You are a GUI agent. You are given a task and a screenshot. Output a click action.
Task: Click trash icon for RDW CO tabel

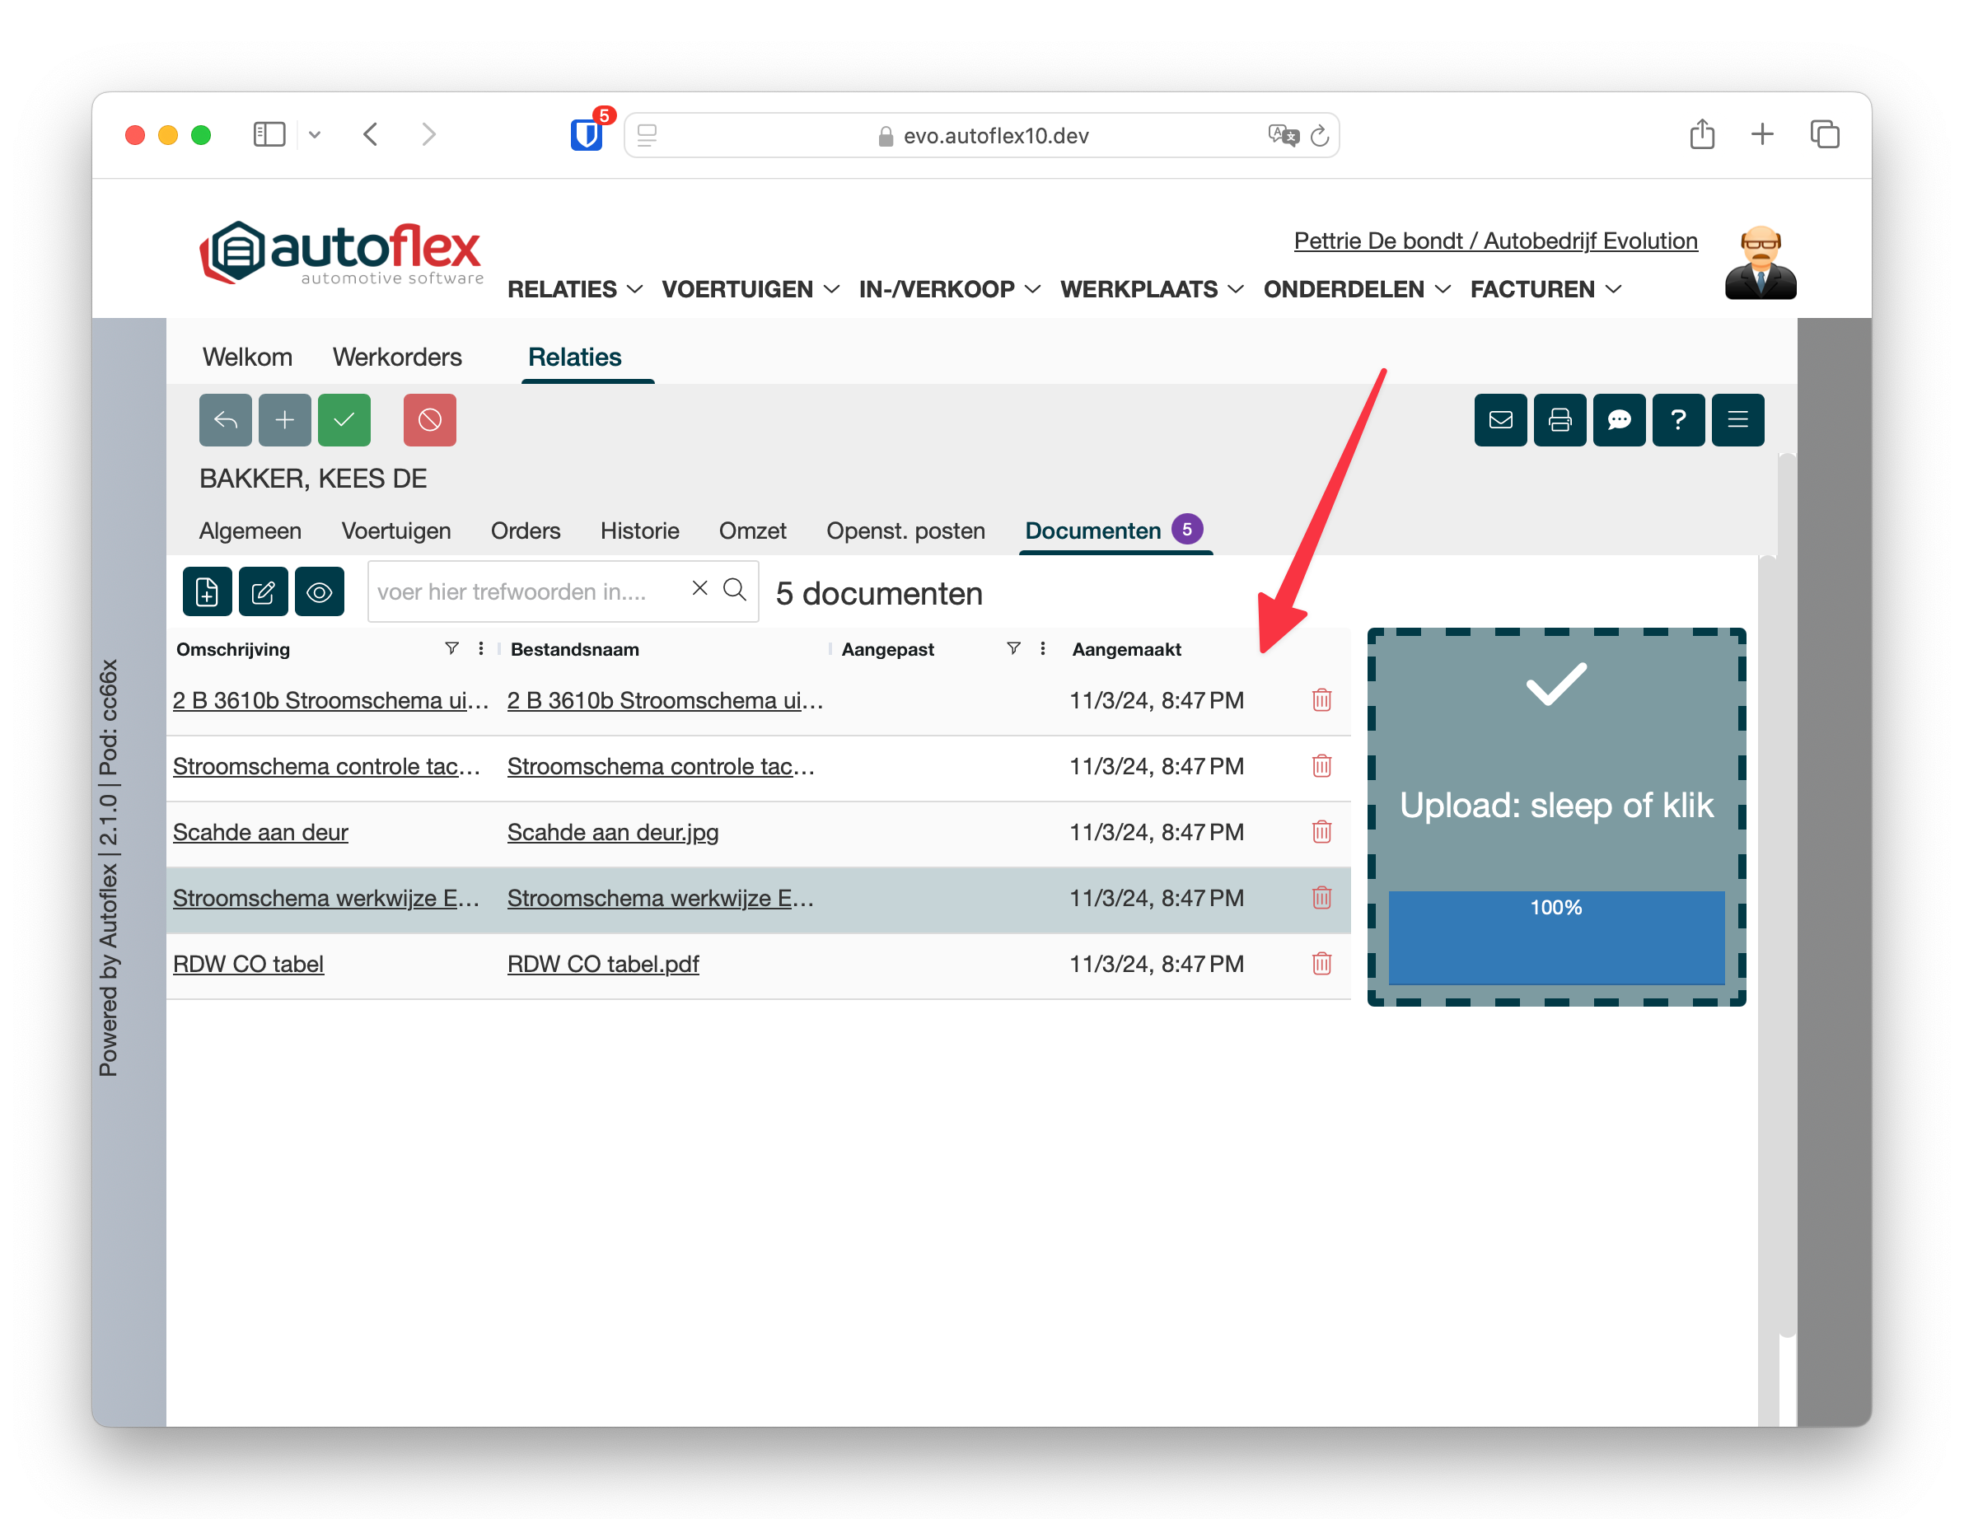click(x=1321, y=963)
